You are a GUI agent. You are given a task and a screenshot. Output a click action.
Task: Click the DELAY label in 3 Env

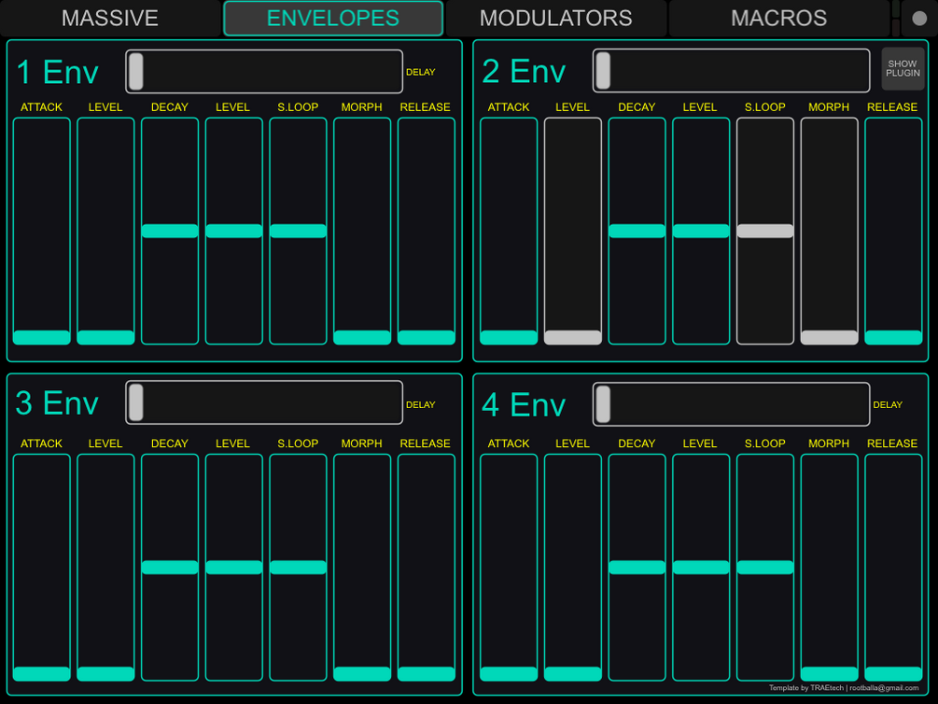(421, 404)
